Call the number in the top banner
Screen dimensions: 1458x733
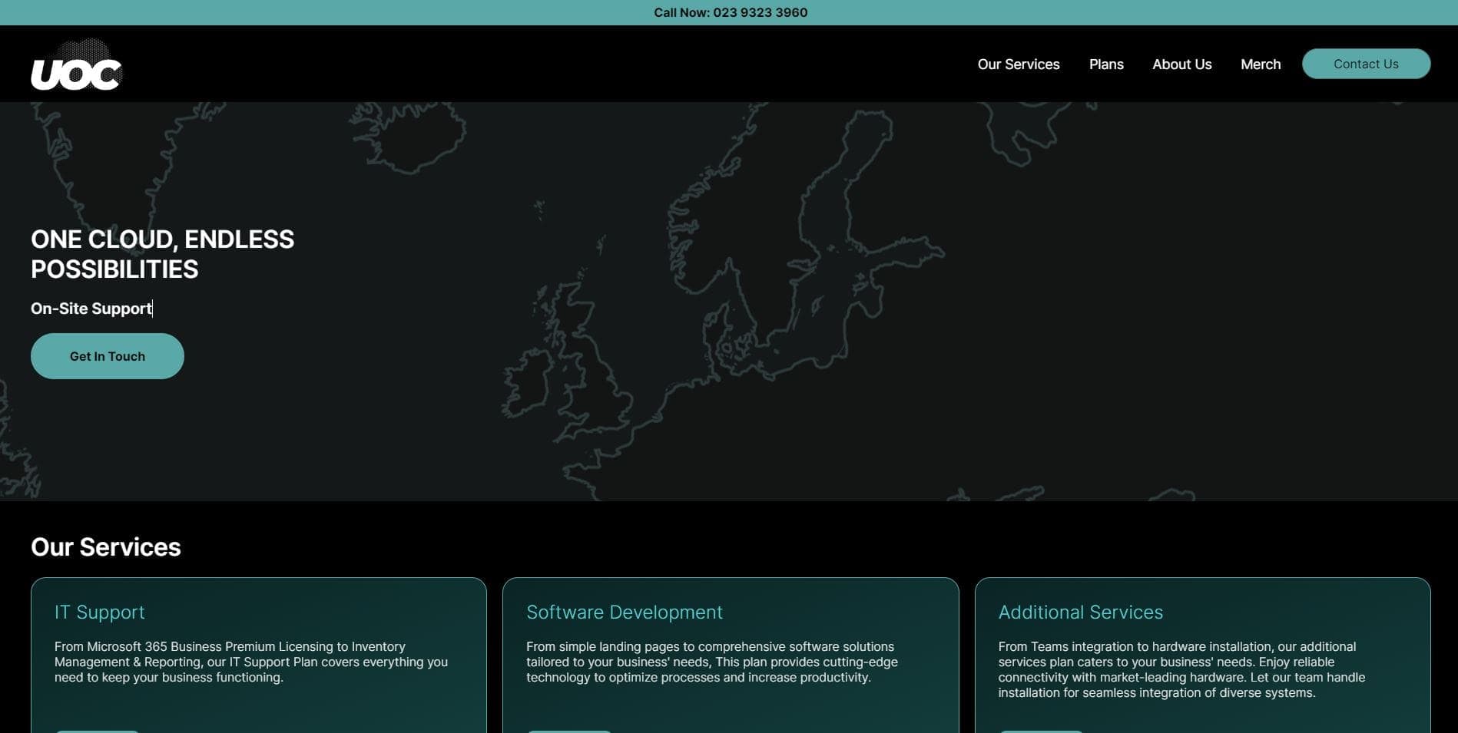731,12
